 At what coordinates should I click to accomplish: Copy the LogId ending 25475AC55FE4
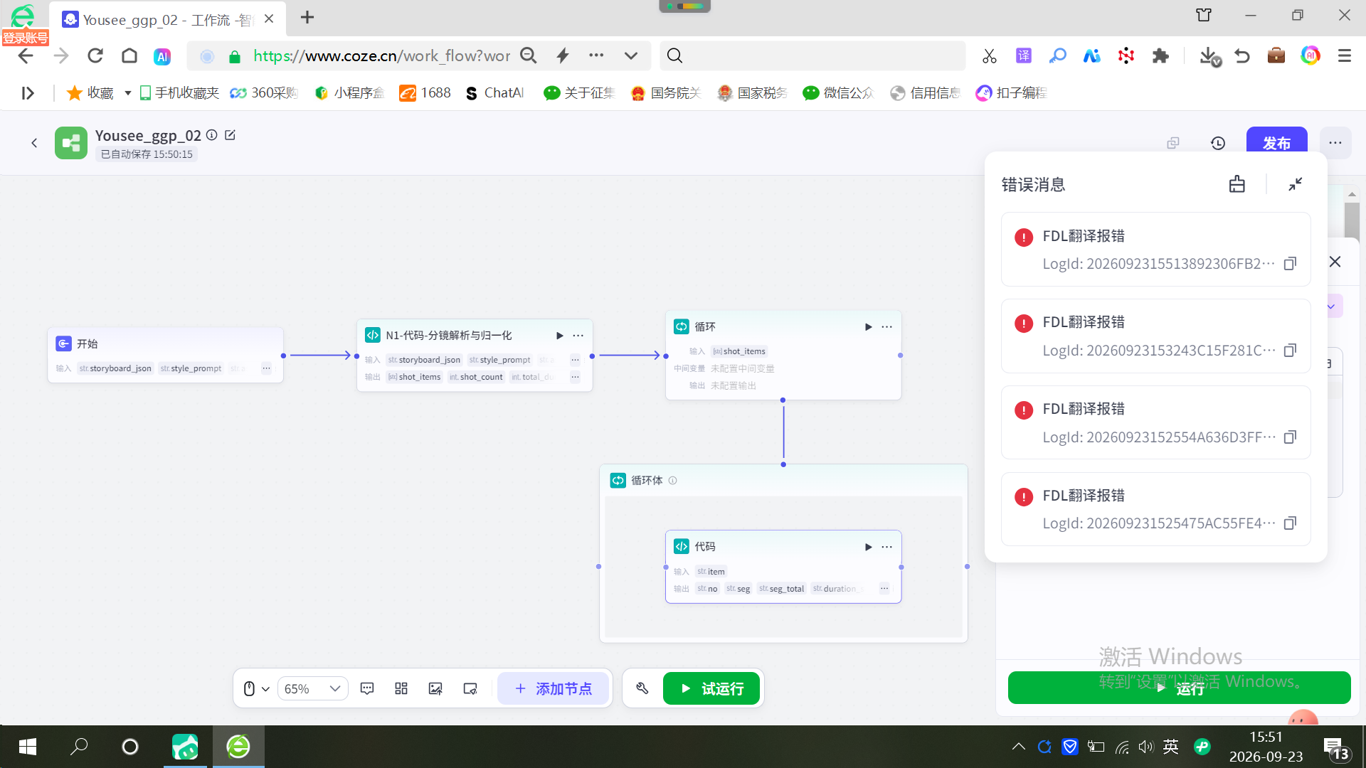[1290, 523]
